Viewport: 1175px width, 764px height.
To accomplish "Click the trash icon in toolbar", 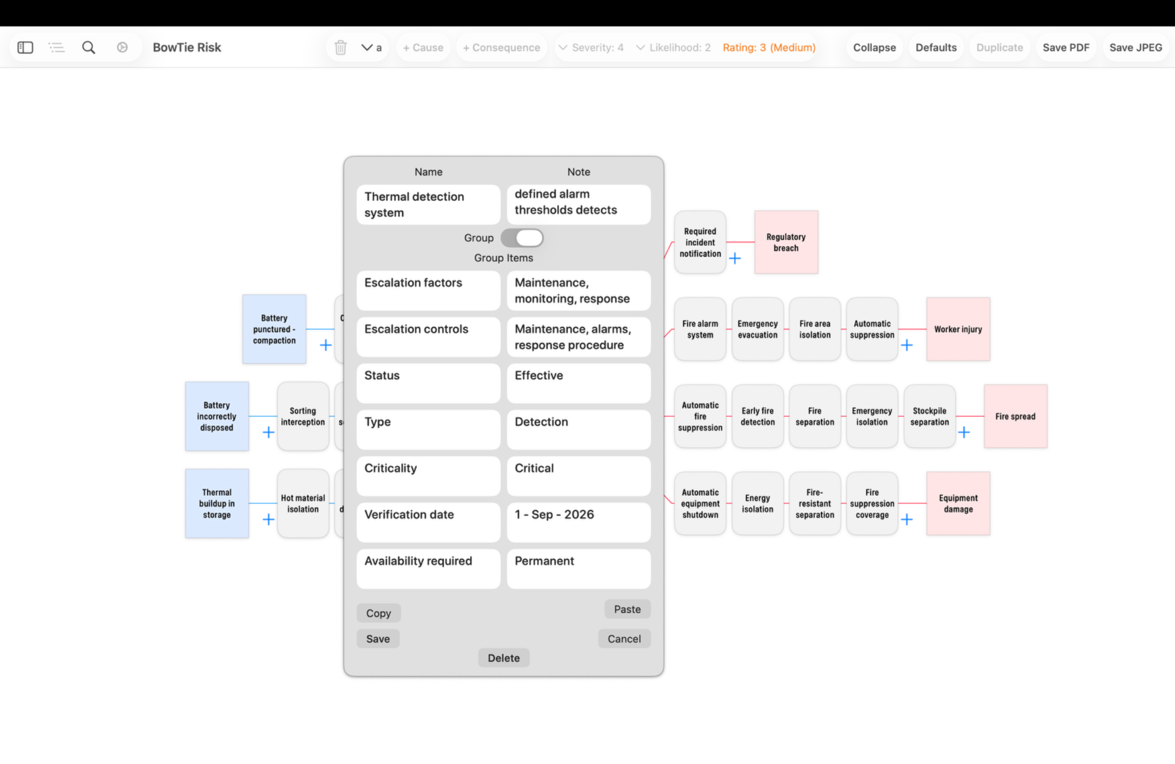I will pos(340,48).
